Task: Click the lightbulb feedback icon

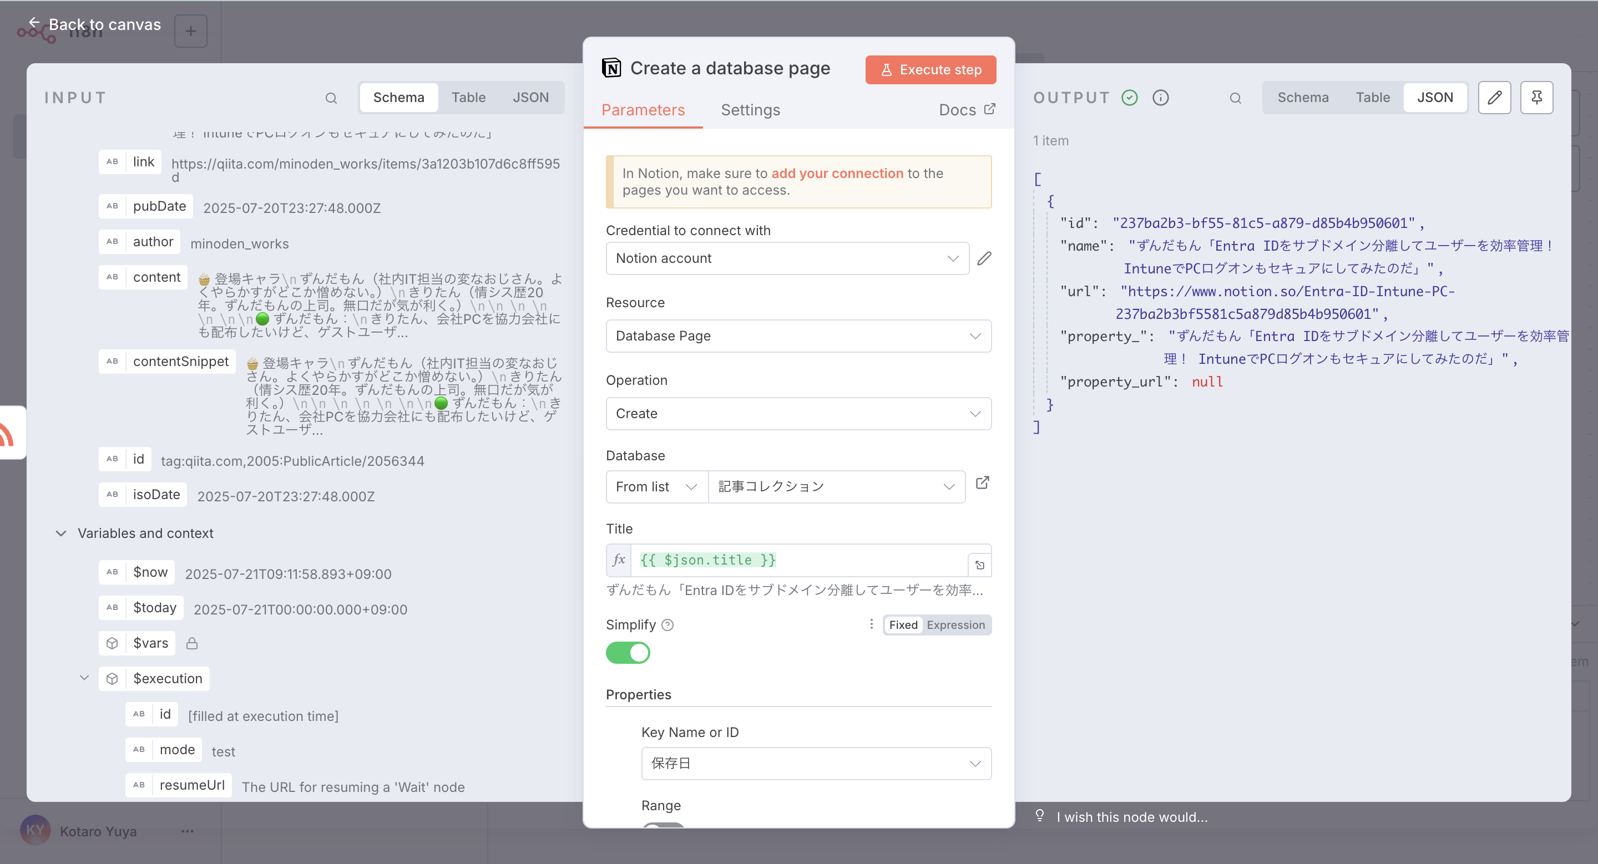Action: tap(1040, 816)
